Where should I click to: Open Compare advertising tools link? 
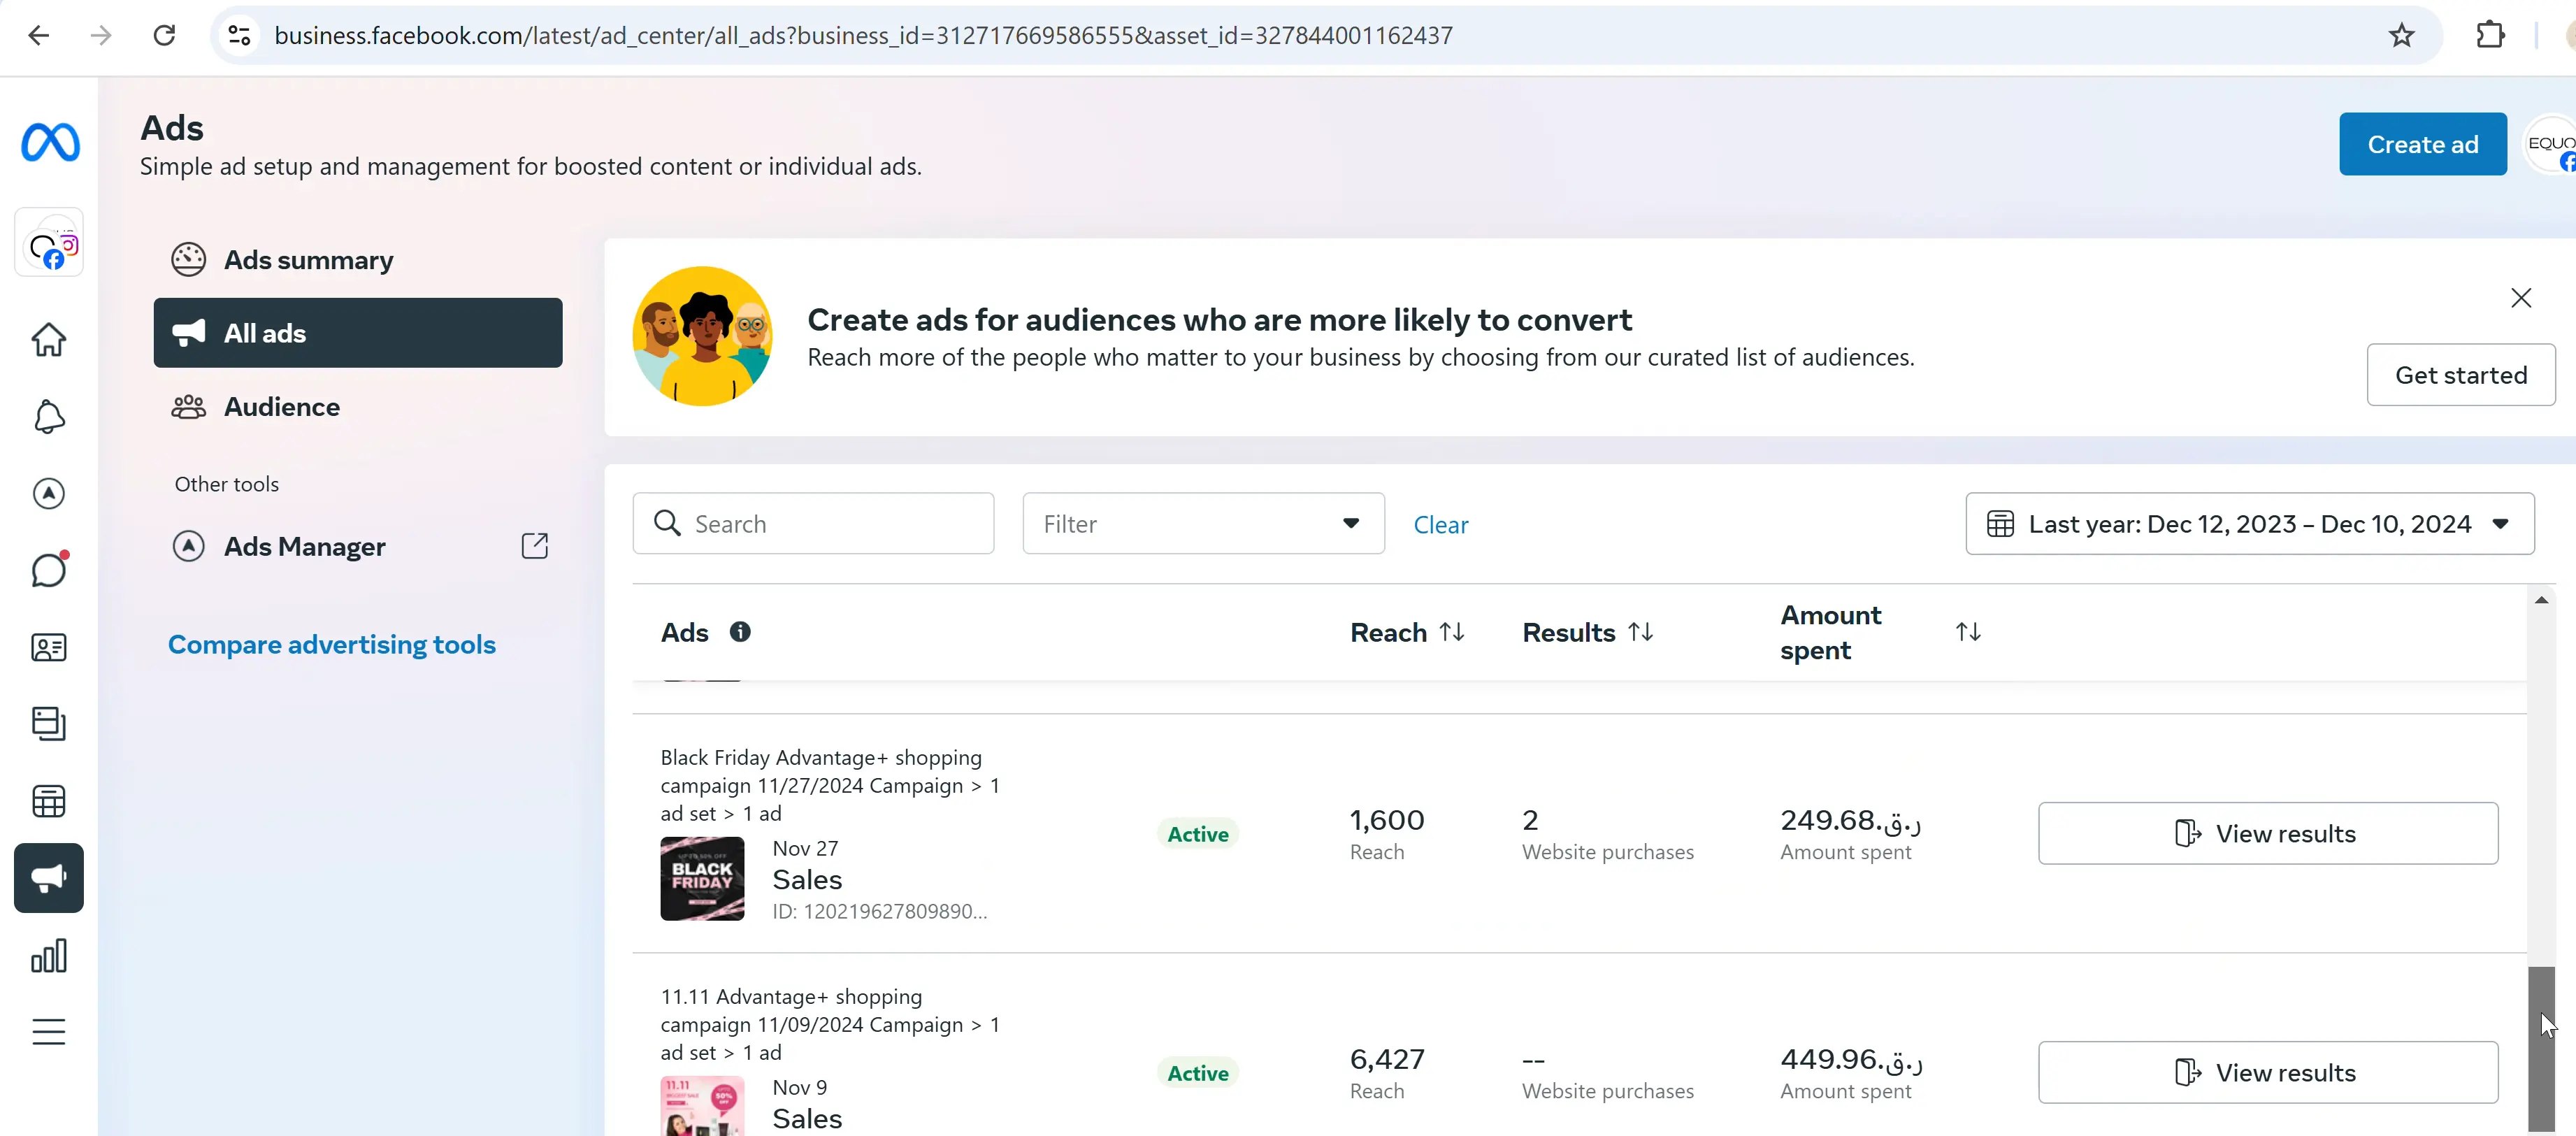pos(332,645)
